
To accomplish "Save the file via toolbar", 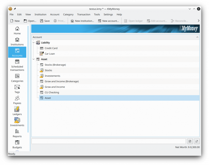I will pyautogui.click(x=45, y=21).
